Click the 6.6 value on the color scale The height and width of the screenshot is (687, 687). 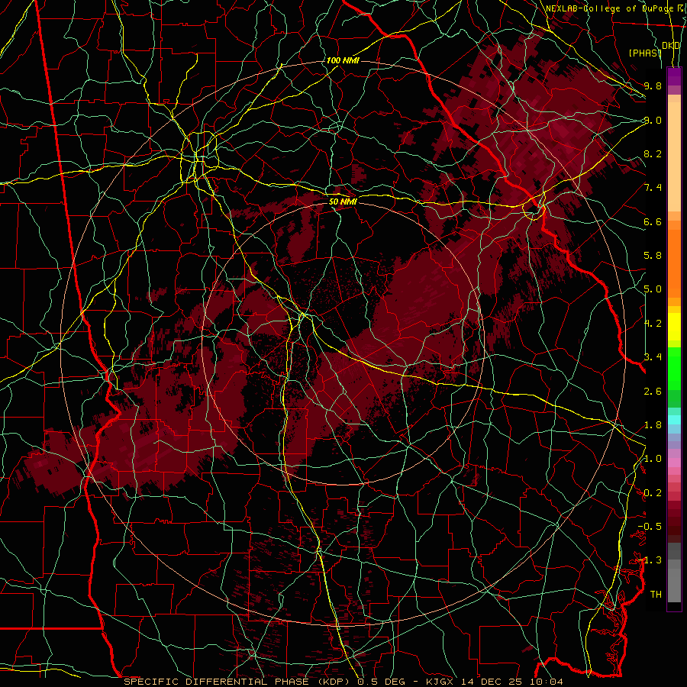pos(653,221)
